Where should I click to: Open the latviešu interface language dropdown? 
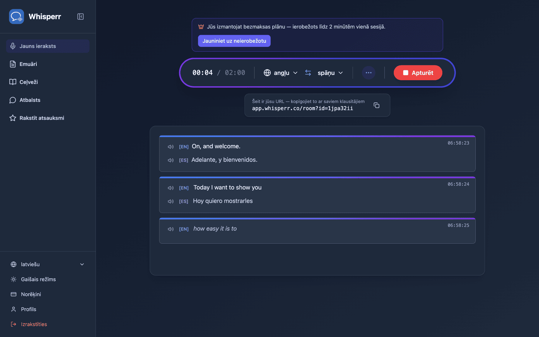(x=47, y=264)
